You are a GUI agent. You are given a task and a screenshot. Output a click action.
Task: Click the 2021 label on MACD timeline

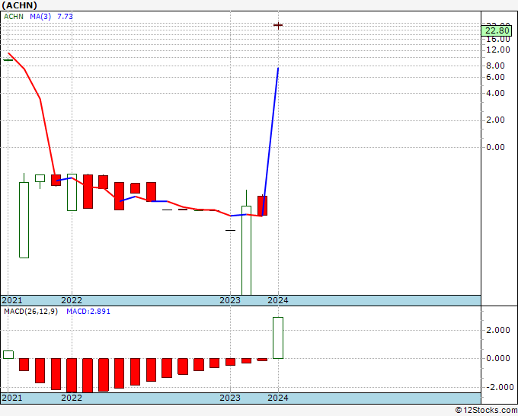coord(12,398)
